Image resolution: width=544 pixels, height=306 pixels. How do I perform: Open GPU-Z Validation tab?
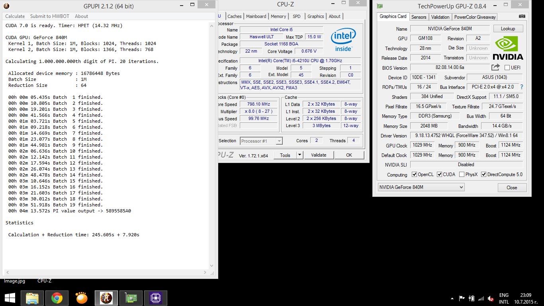click(x=440, y=17)
